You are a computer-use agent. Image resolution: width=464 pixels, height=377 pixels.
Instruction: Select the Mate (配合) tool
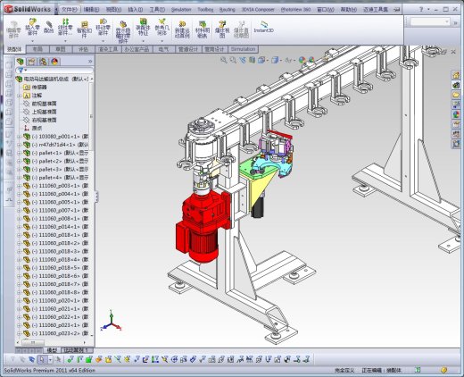click(49, 27)
